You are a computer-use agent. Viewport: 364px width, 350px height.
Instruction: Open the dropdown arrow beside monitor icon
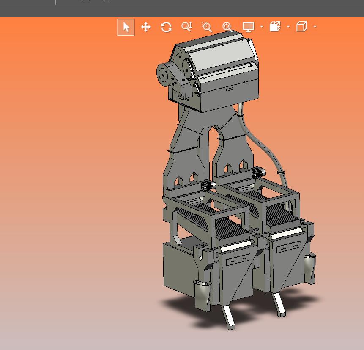(x=262, y=27)
